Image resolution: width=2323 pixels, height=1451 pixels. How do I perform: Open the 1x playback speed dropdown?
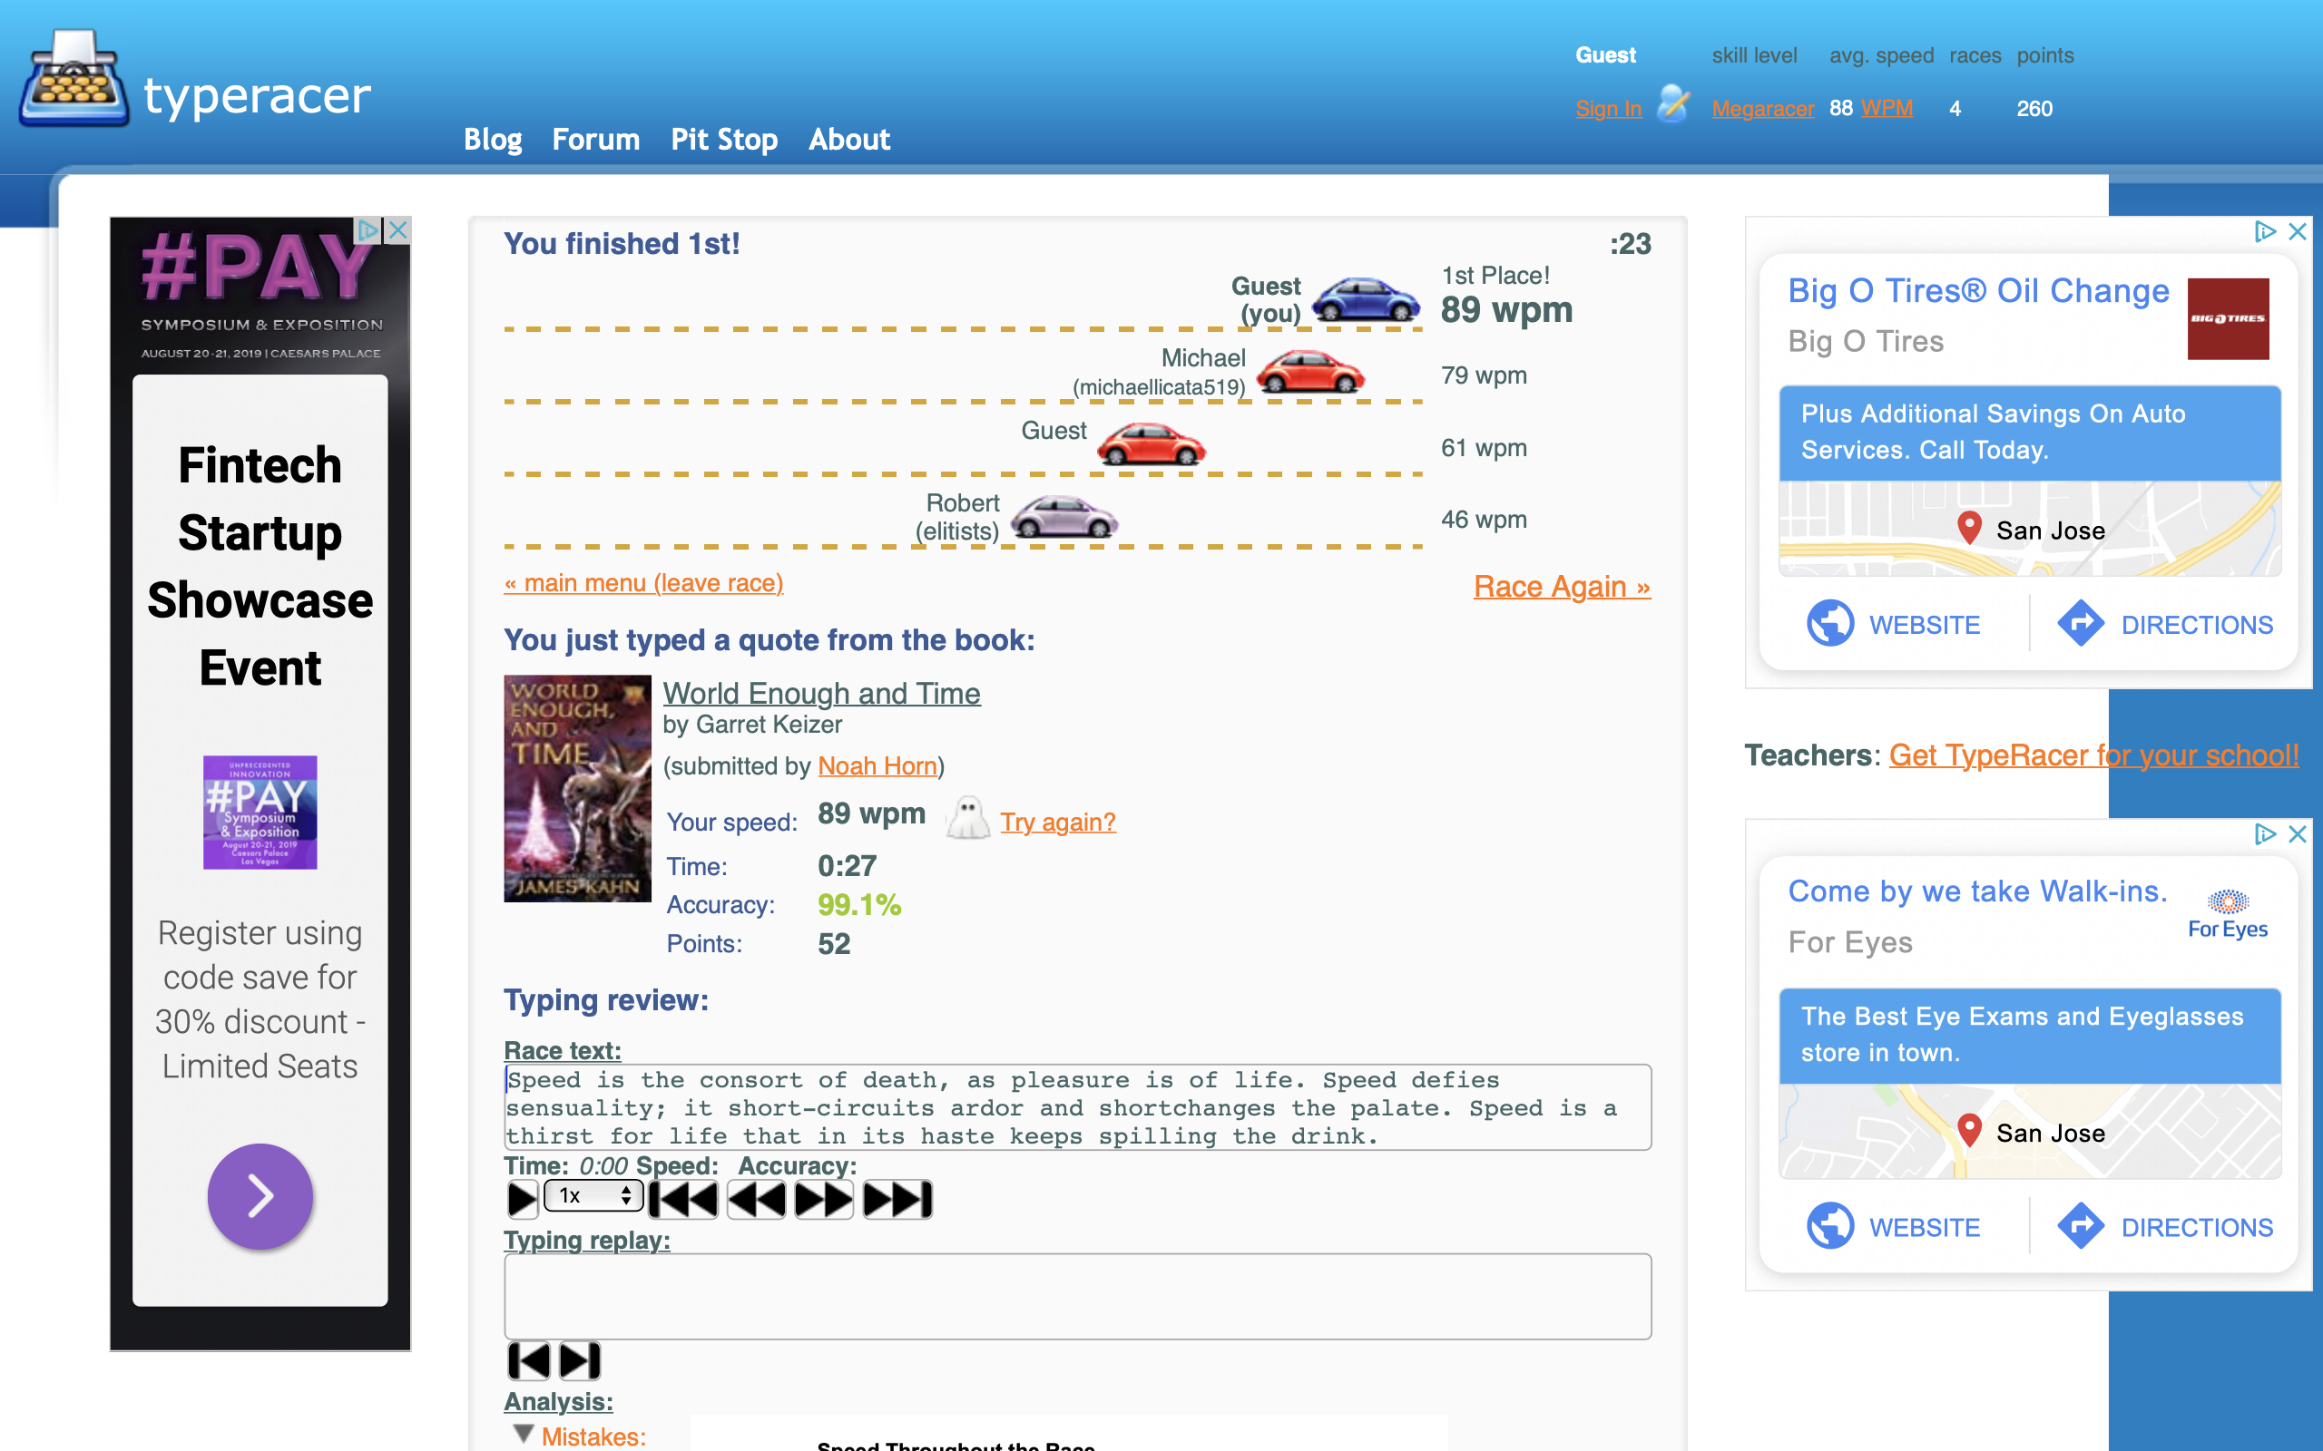[593, 1196]
